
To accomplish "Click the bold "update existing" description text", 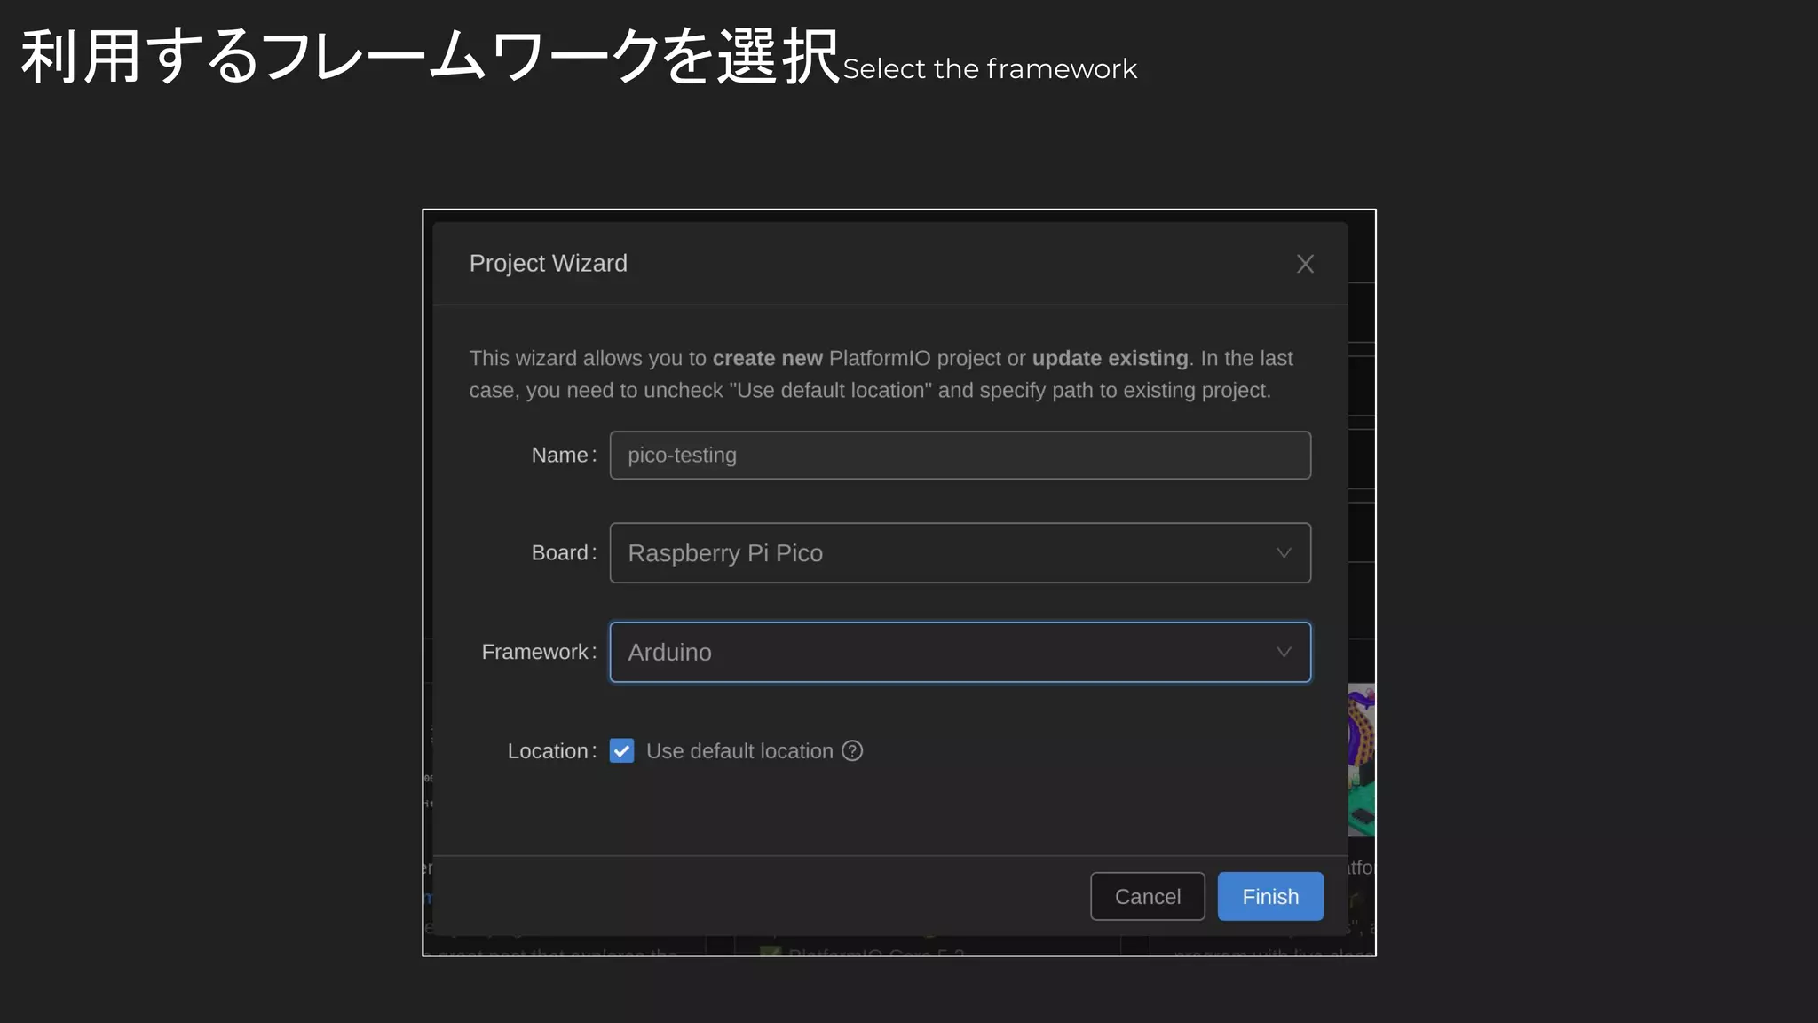I will (1110, 358).
